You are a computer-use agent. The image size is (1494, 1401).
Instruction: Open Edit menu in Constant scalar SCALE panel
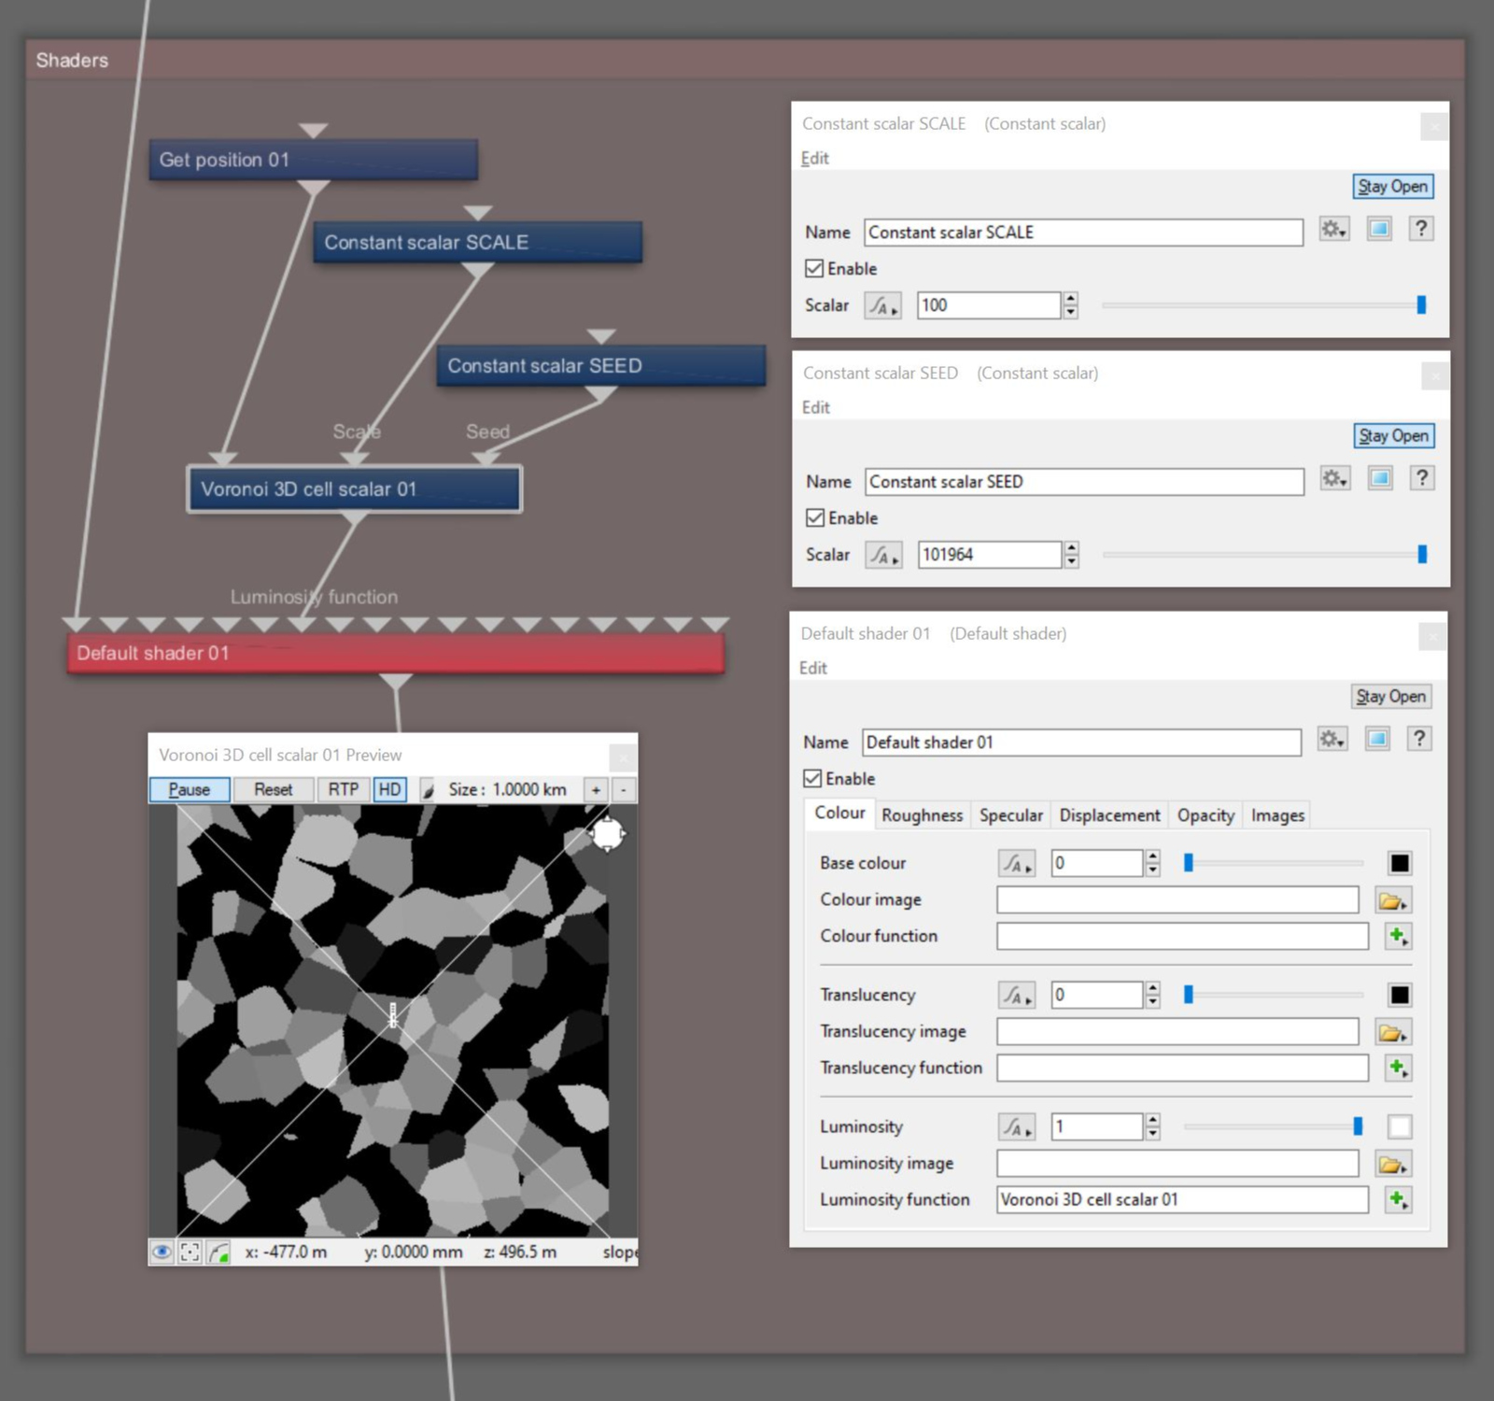pos(814,158)
